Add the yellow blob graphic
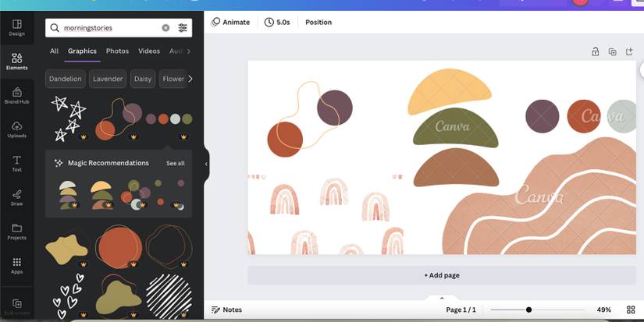644x322 pixels. coord(67,248)
